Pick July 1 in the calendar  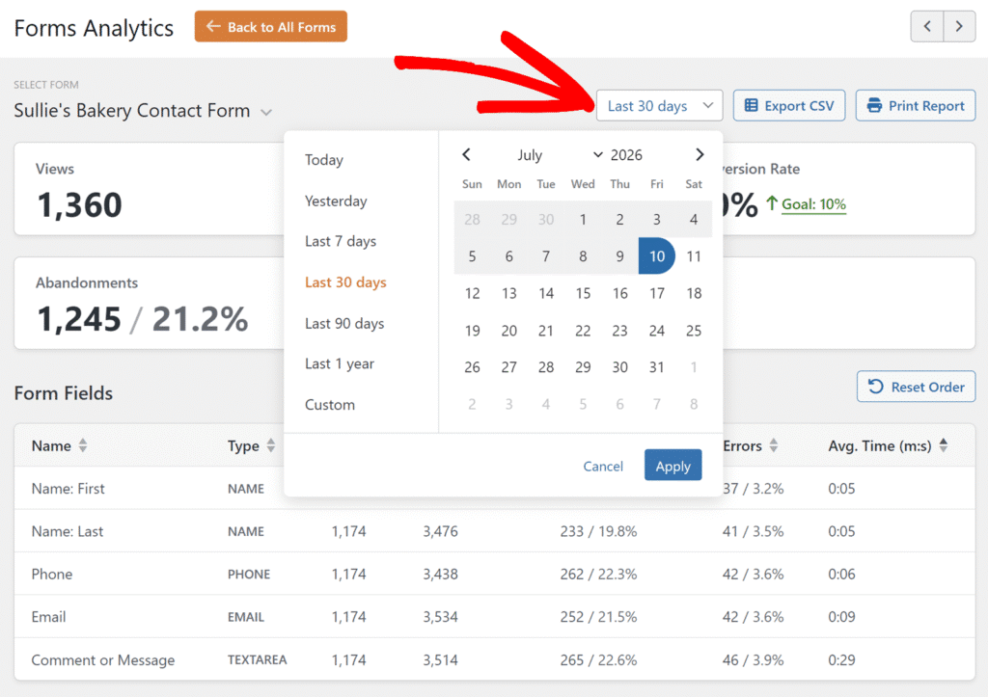(583, 219)
